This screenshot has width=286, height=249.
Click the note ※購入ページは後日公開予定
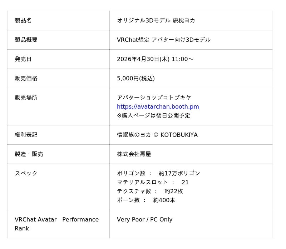(153, 115)
